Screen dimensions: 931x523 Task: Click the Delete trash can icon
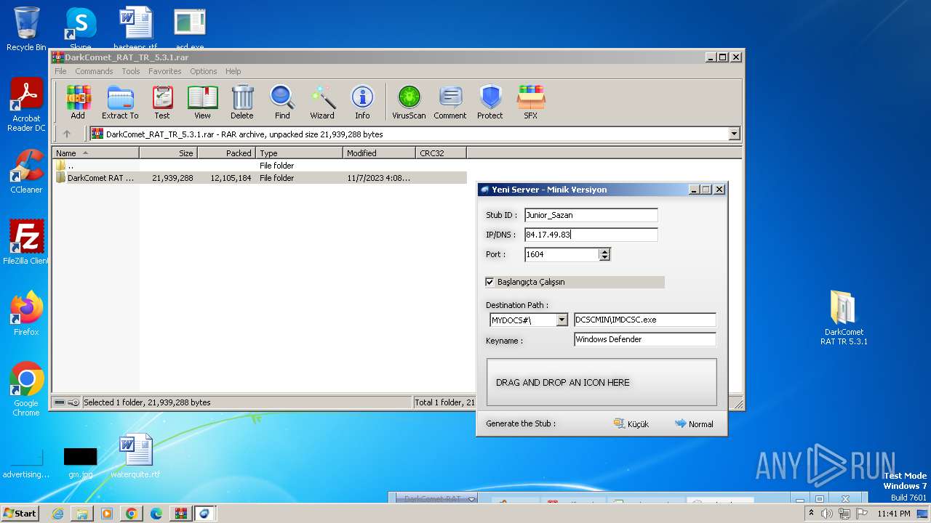(242, 102)
